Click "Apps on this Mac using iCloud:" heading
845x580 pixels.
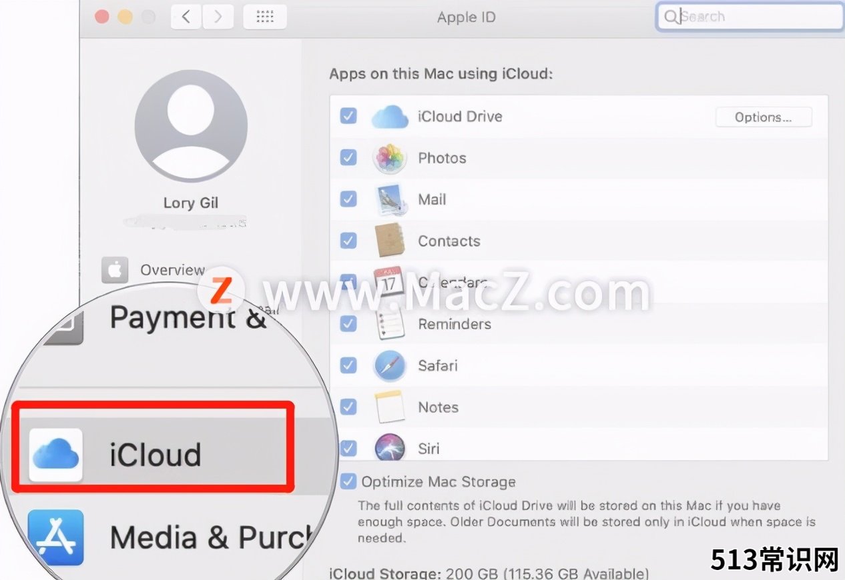pos(441,73)
